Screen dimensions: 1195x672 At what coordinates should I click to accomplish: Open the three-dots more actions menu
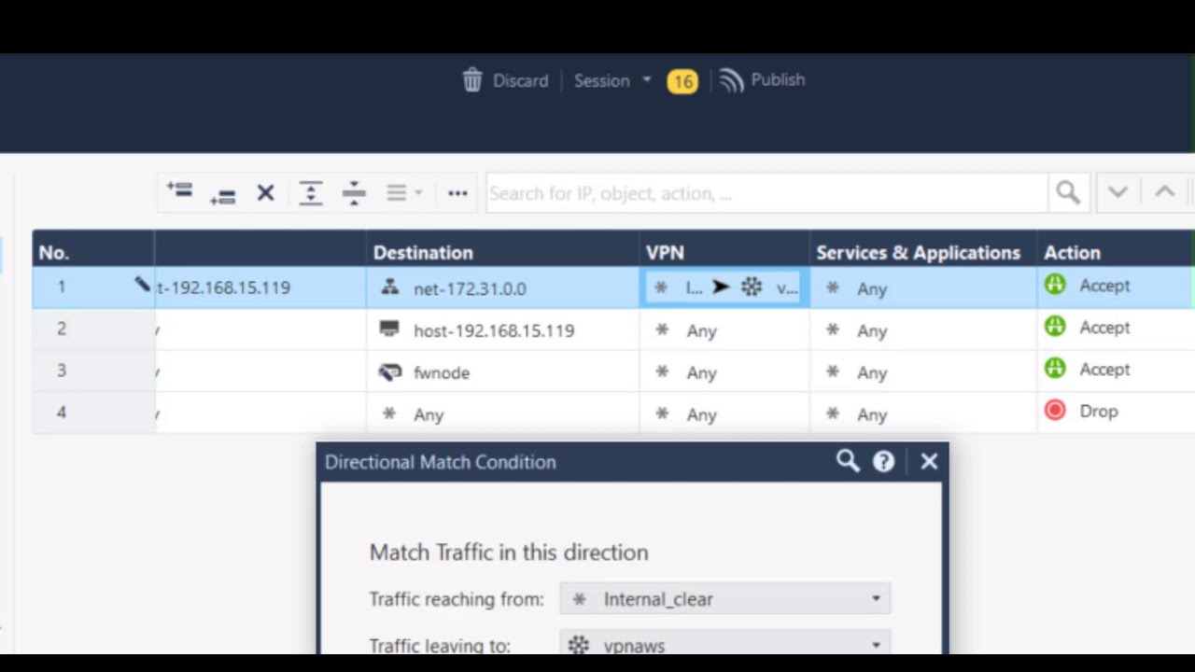tap(457, 193)
